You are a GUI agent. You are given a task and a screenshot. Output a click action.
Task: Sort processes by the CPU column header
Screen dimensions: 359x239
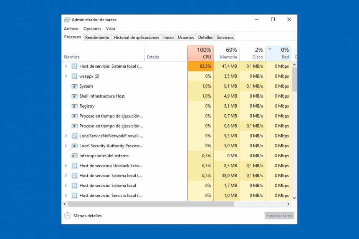click(200, 53)
